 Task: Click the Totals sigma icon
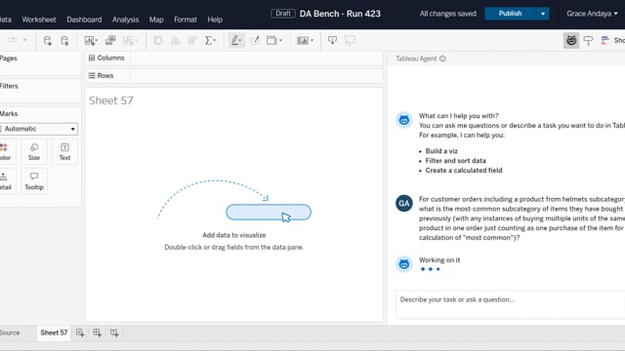point(210,41)
